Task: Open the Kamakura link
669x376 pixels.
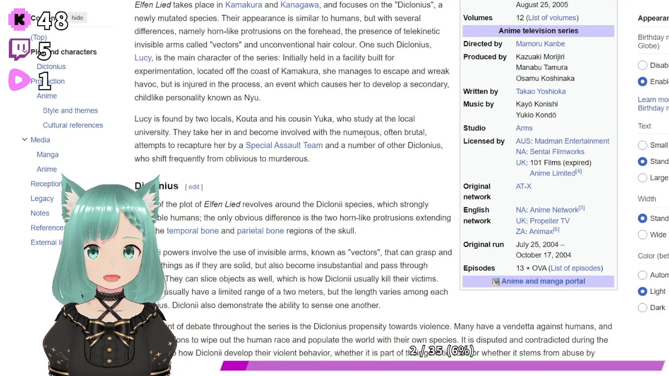Action: (244, 5)
